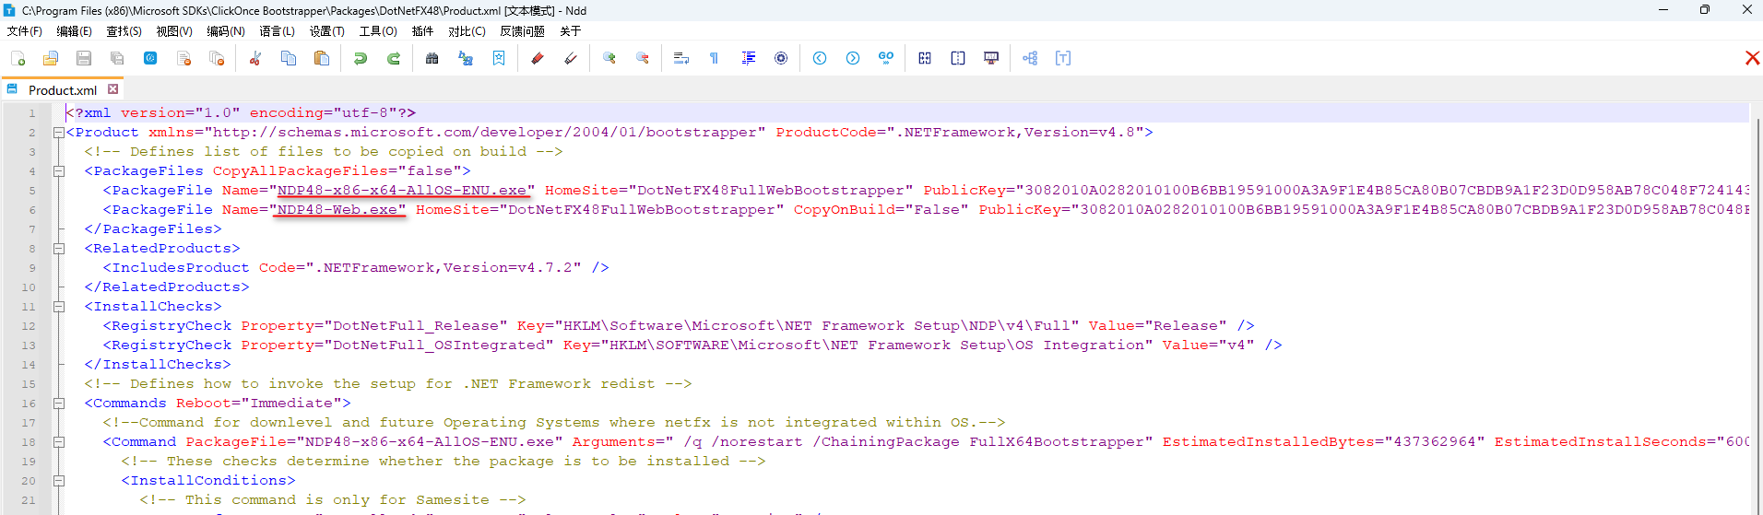Go to next position arrow icon
The width and height of the screenshot is (1763, 515).
[853, 58]
